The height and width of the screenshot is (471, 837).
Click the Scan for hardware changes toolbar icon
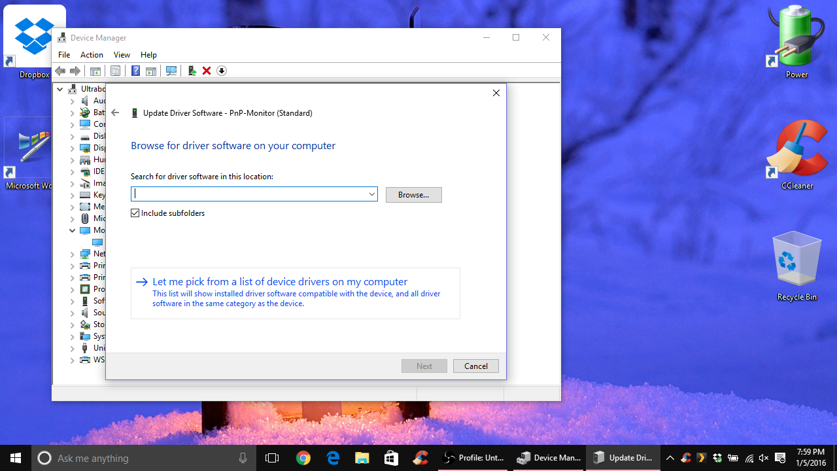[171, 71]
